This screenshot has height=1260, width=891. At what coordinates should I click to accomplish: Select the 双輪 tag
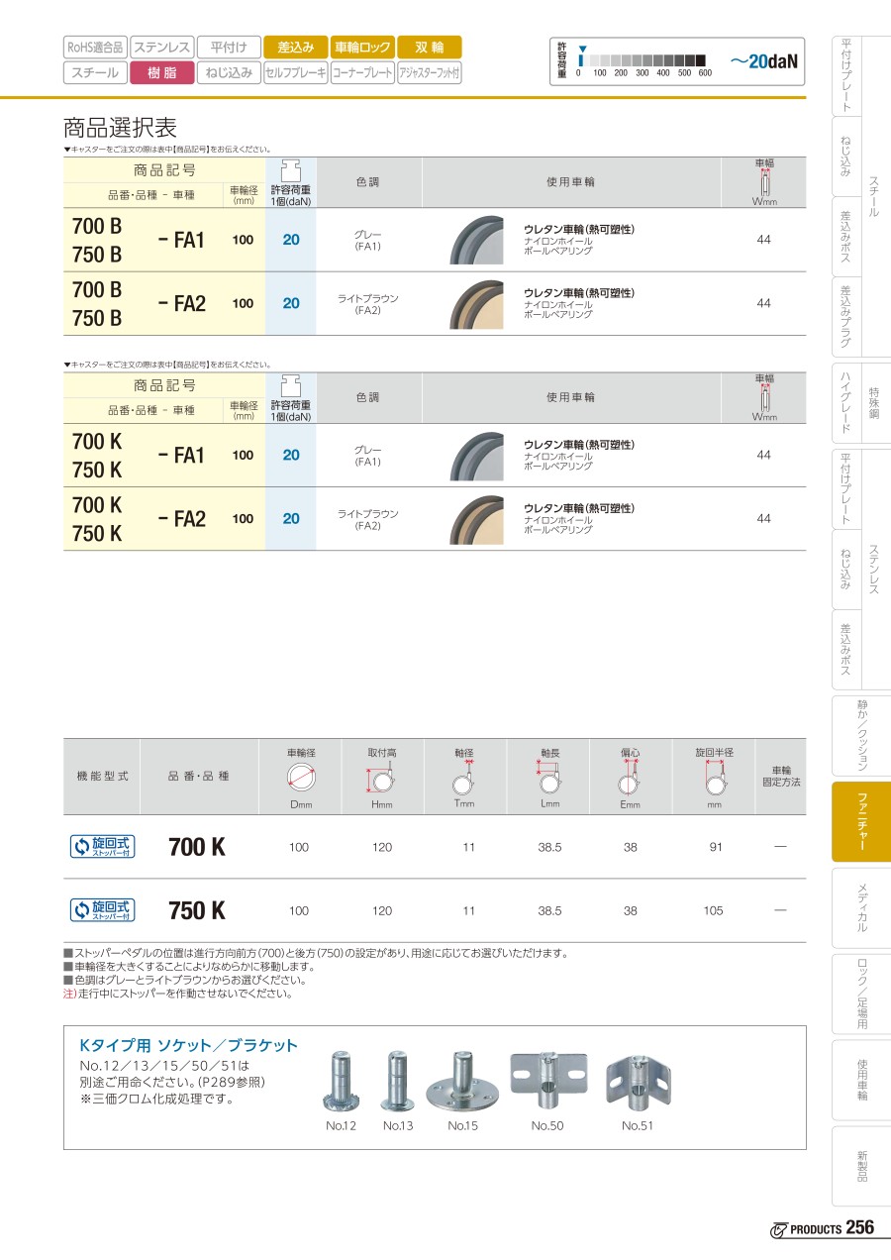tap(430, 47)
